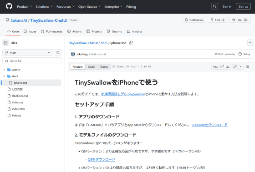Open the SakanaAI owner link

[19, 20]
